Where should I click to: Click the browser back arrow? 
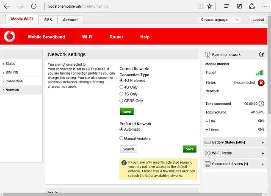click(x=7, y=6)
